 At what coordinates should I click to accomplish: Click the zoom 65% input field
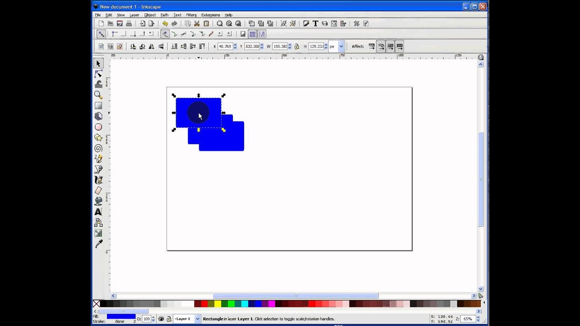(468, 319)
